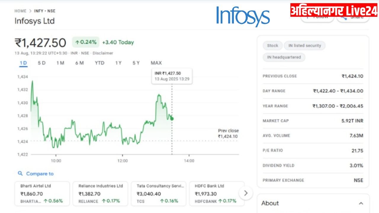Image resolution: width=379 pixels, height=213 pixels.
Task: Click the search magnifier icon beside Compare to
Action: coord(20,174)
